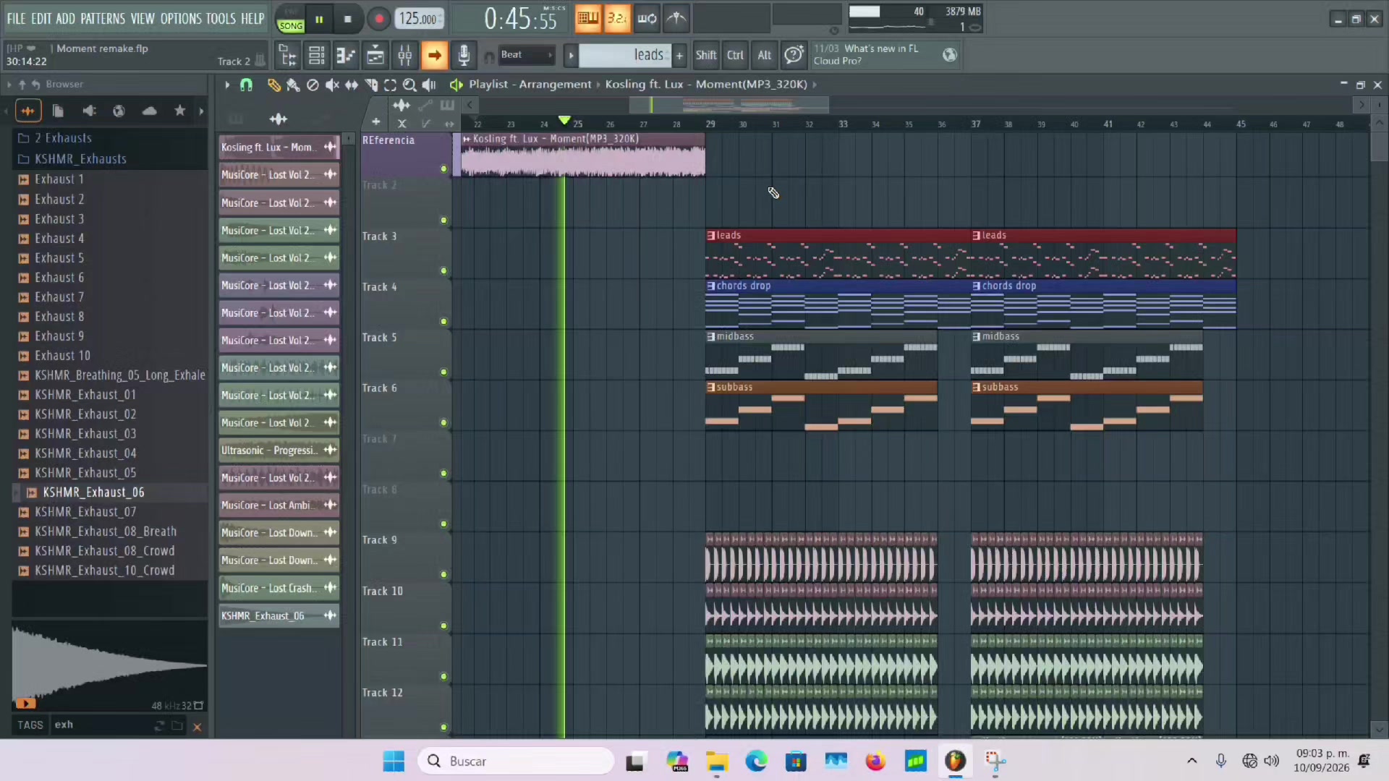Mute Track 9 using its green dot

click(443, 575)
